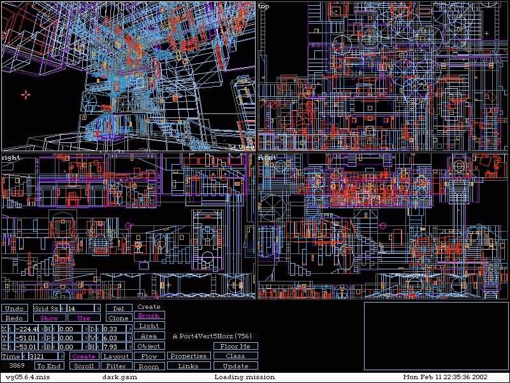Toggle the Use grid option
The height and width of the screenshot is (383, 510).
click(x=84, y=318)
